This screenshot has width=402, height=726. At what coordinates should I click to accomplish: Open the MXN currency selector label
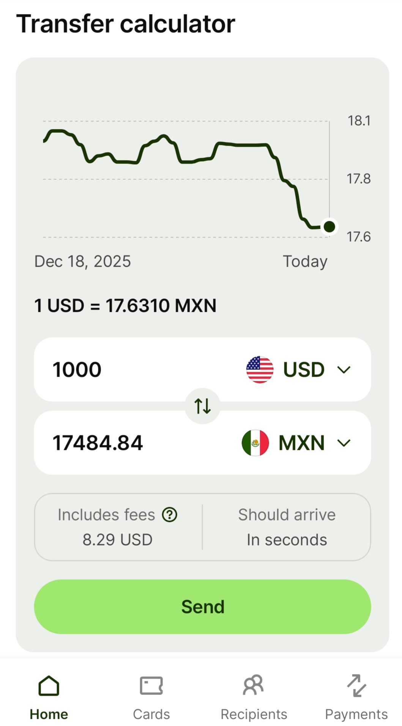[x=302, y=443]
